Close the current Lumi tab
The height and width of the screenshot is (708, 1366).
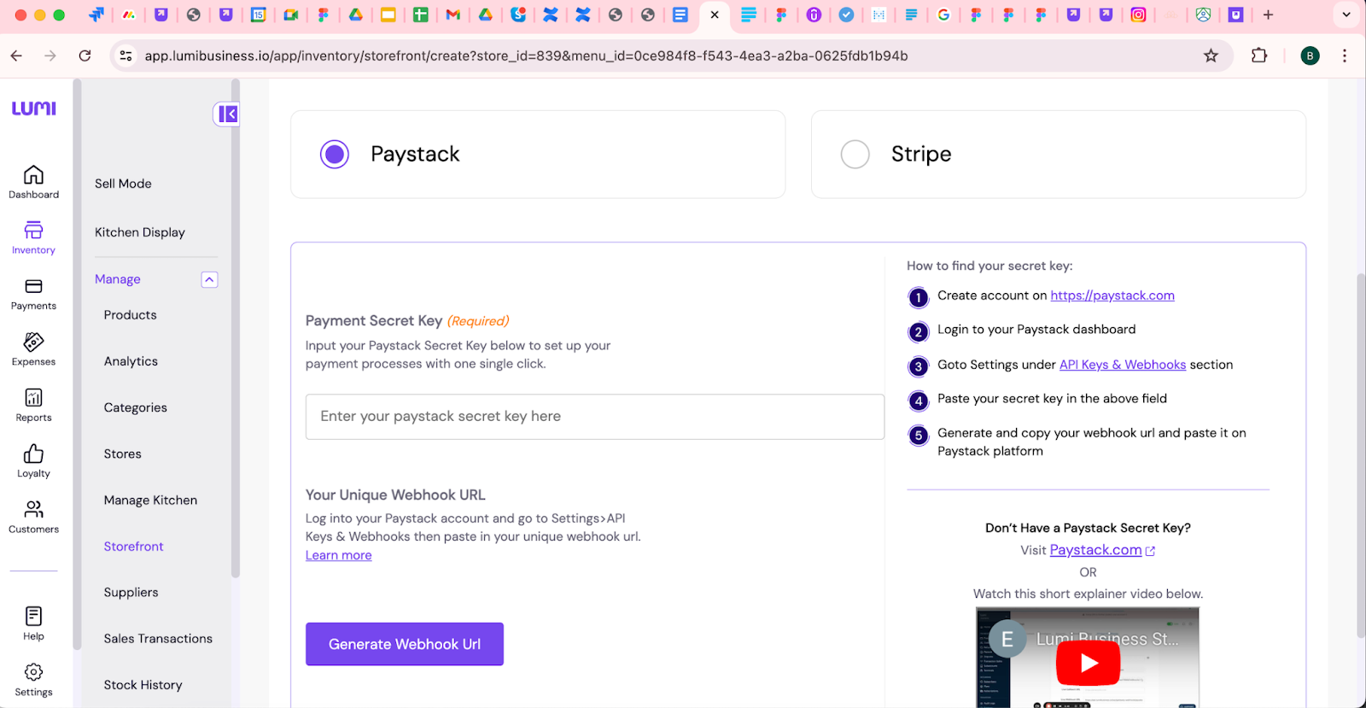[x=715, y=15]
